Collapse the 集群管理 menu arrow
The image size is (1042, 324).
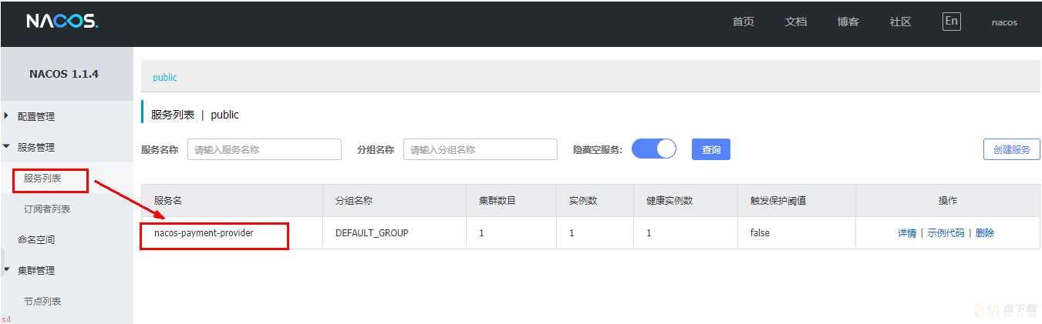[x=7, y=270]
